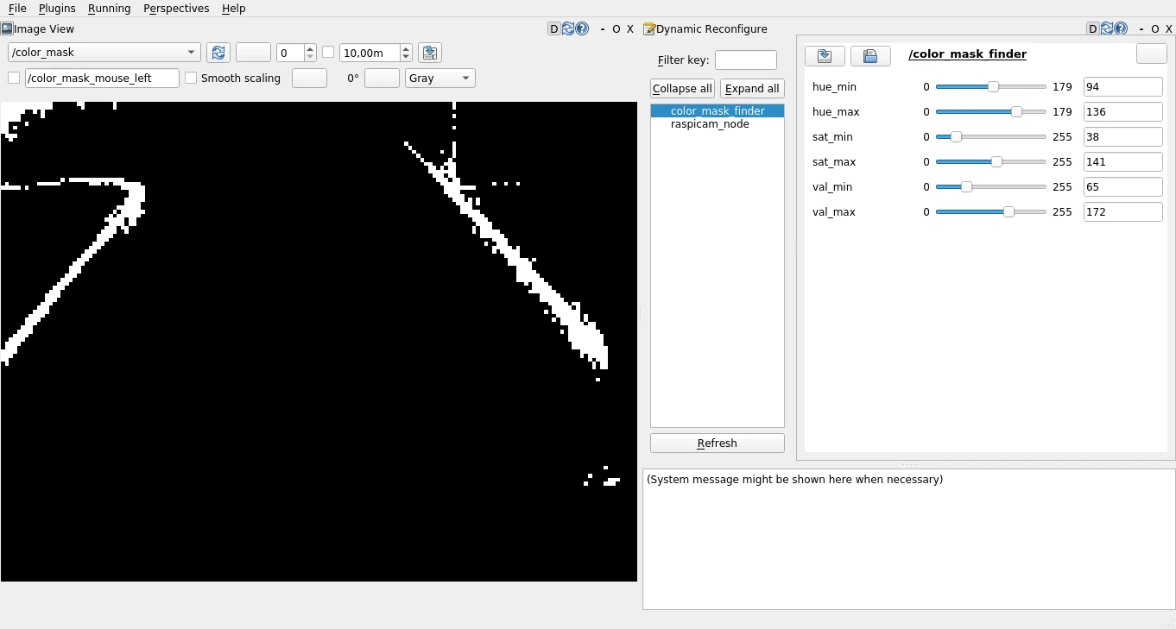Toggle publishing of /color_mask_mouse_left
This screenshot has width=1176, height=629.
(13, 78)
